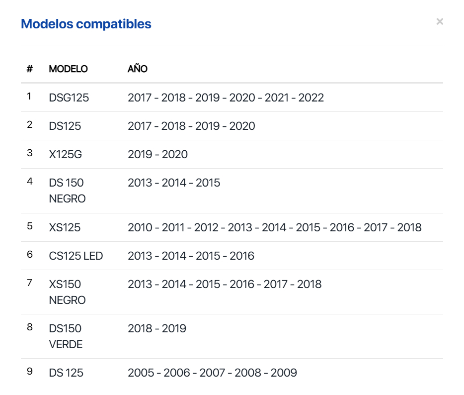Select the DS150 VERDE model

(66, 336)
